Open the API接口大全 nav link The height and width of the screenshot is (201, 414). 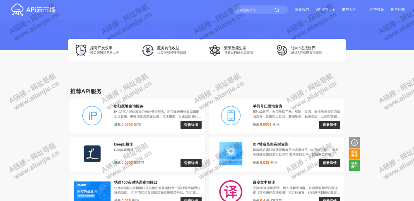pyautogui.click(x=325, y=10)
